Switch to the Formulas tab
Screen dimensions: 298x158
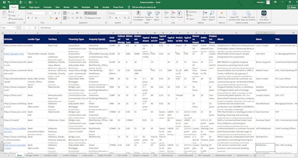[47, 7]
